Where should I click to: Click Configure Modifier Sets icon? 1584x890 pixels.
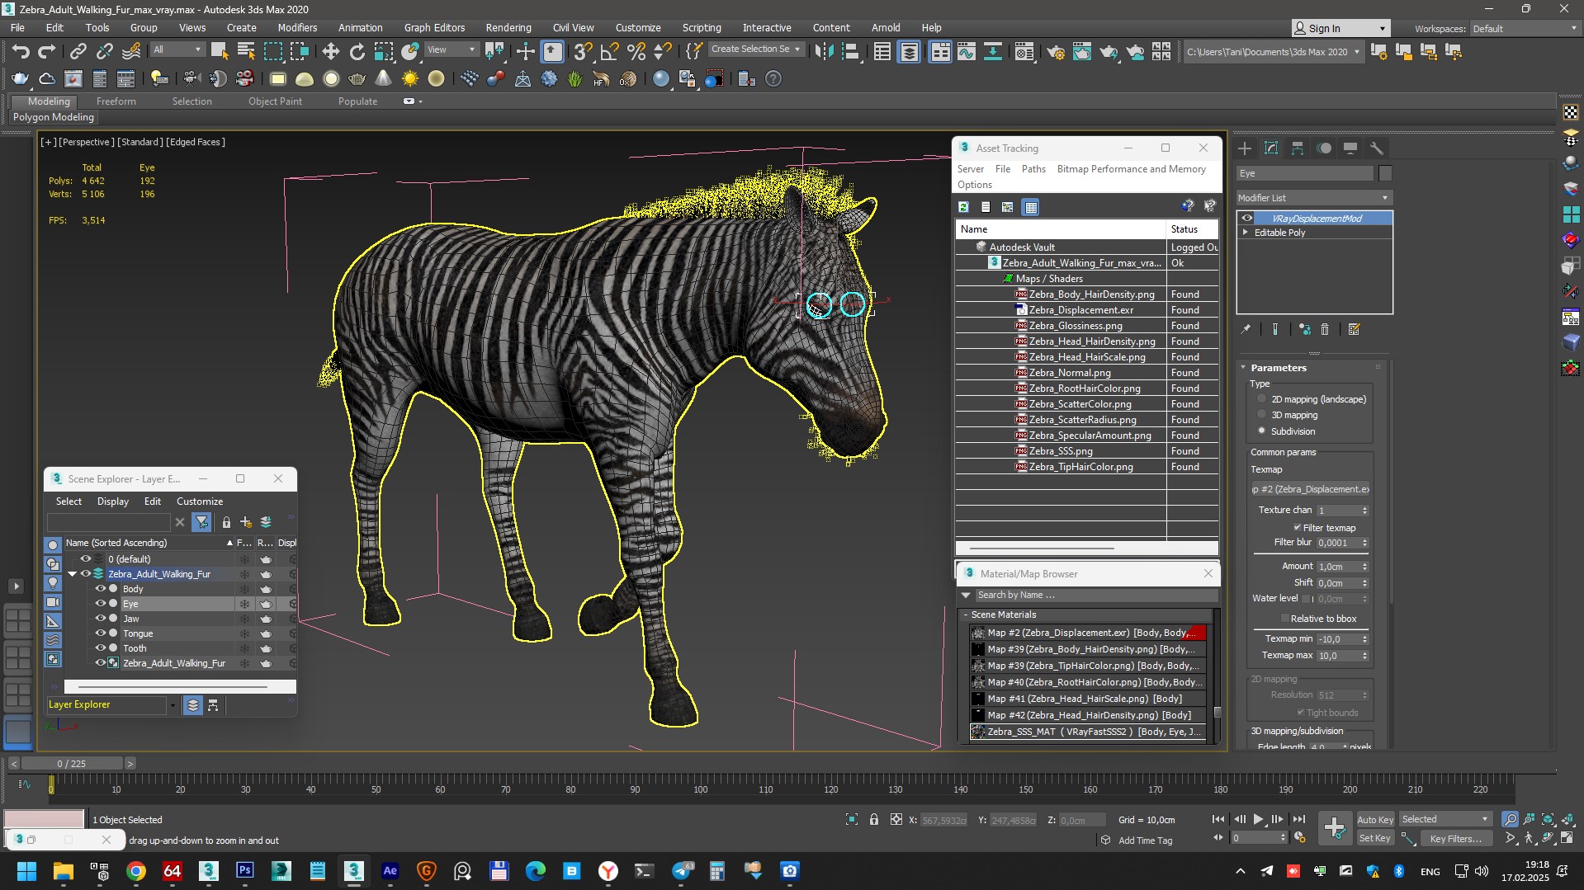click(1355, 329)
